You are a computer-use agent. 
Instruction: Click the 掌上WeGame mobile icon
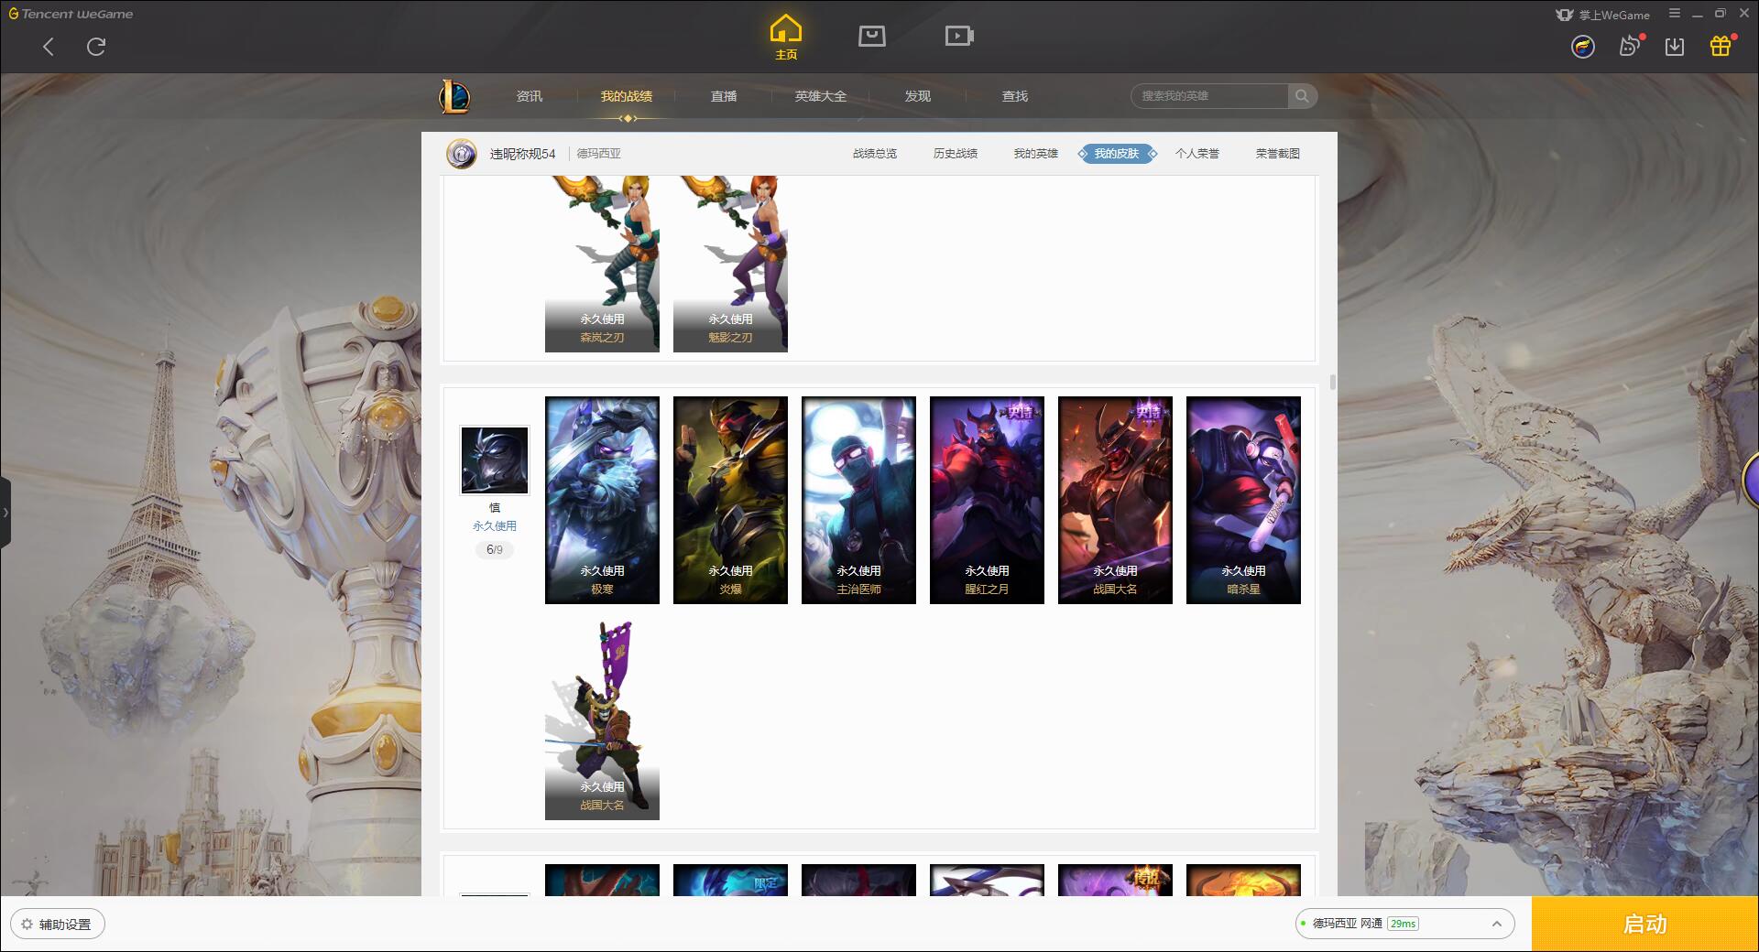[1564, 15]
